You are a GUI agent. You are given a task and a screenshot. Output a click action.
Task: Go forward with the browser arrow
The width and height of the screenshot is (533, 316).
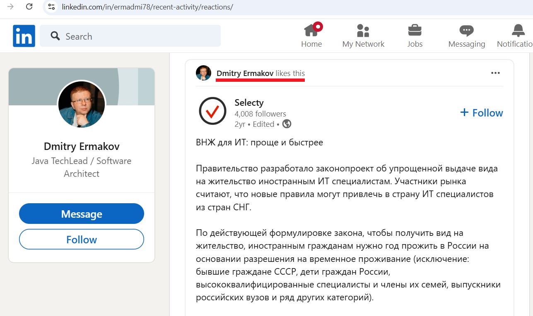(x=10, y=7)
